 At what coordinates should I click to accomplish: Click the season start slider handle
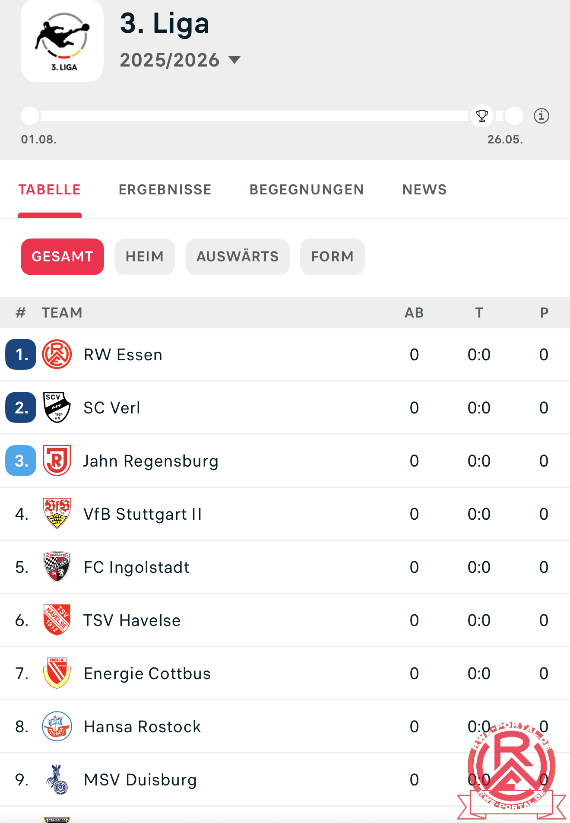[30, 116]
